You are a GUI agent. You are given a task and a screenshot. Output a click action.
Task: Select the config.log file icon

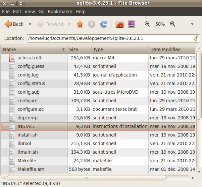pos(12,75)
